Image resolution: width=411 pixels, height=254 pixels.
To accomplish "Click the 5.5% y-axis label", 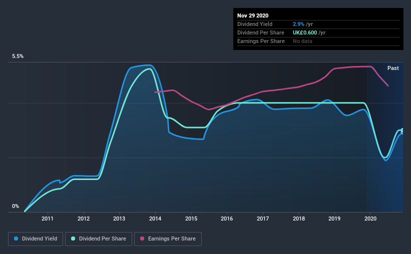I will click(x=18, y=56).
